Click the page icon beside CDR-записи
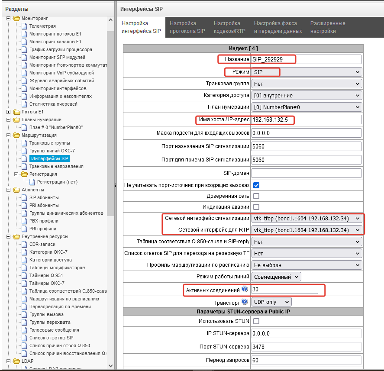Viewport: 384px width, 371px height. point(24,245)
